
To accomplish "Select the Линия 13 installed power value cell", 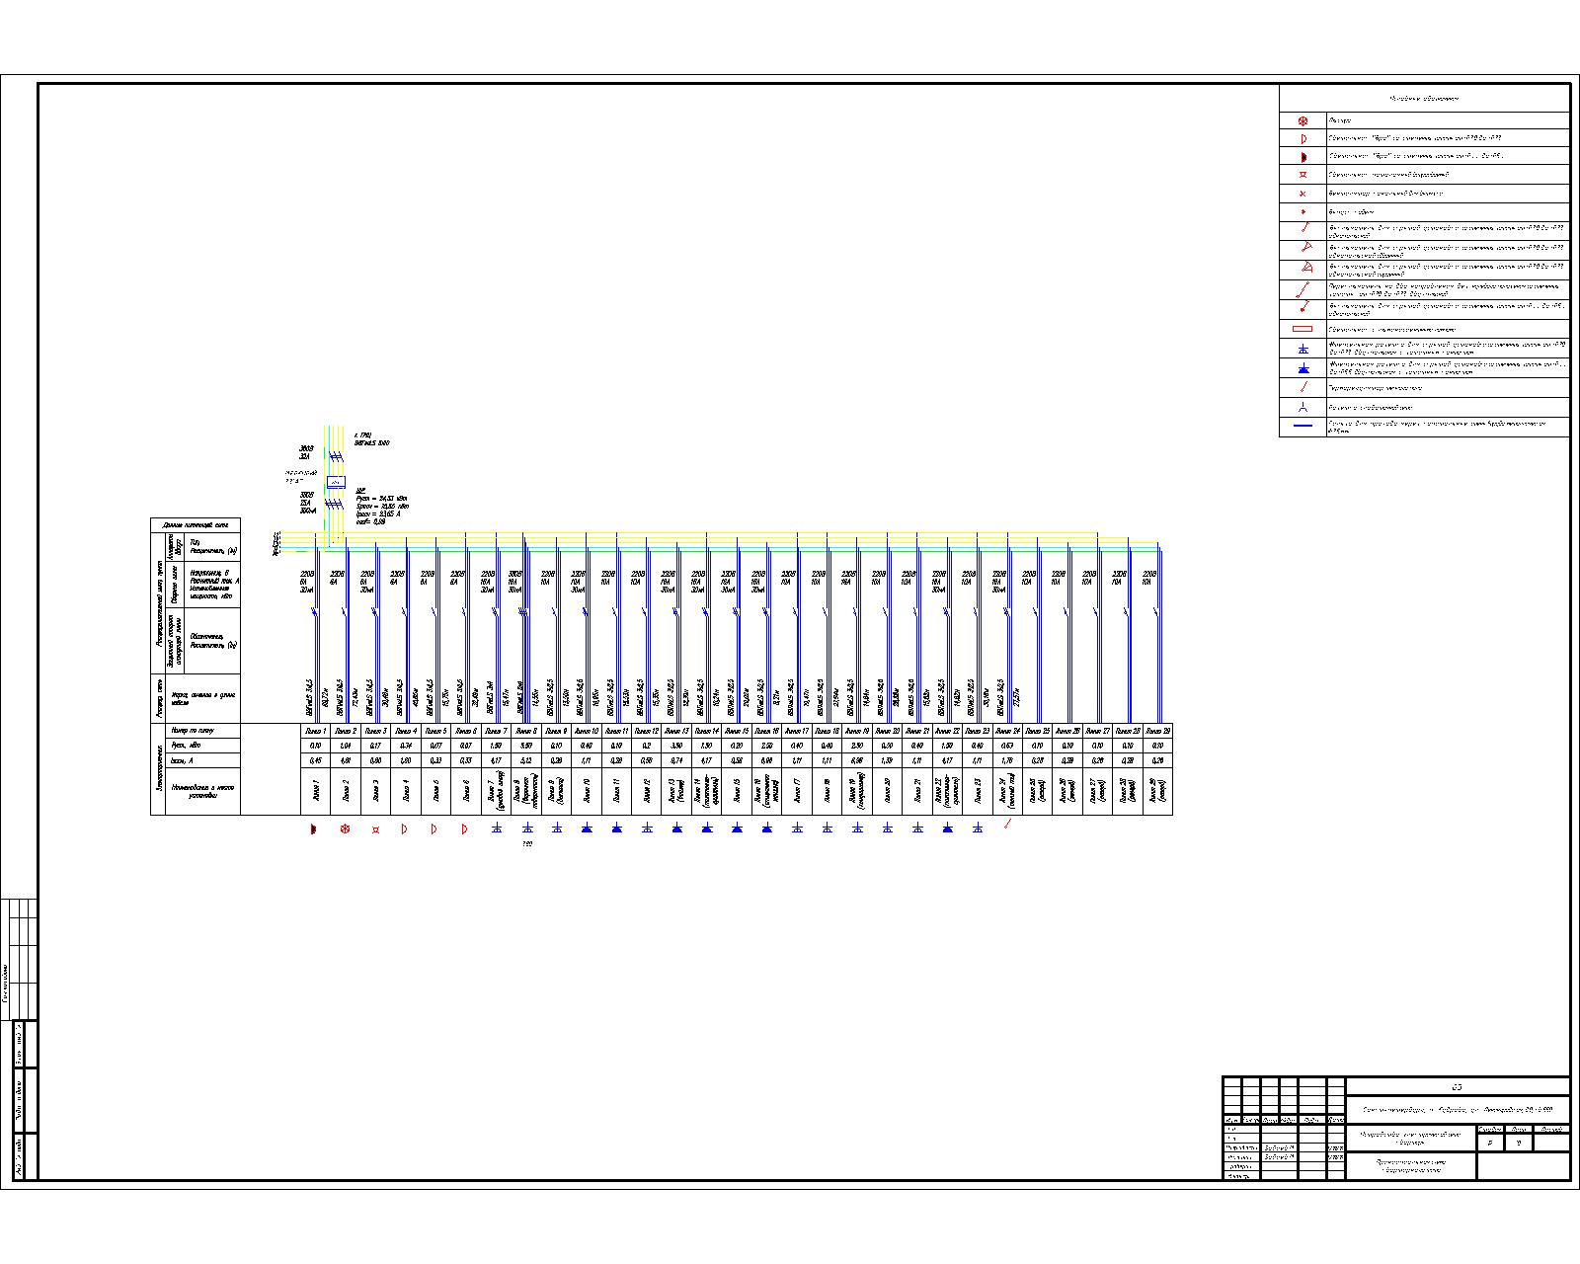I will tap(676, 747).
